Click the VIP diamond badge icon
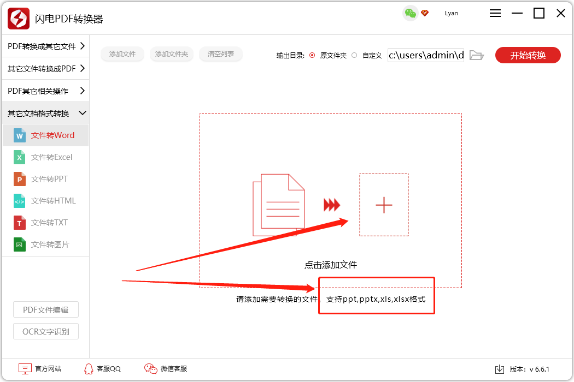Image resolution: width=574 pixels, height=382 pixels. 425,13
